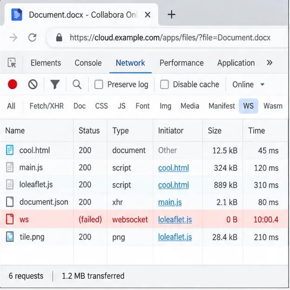Filter requests by CSS
The height and width of the screenshot is (290, 290).
pos(101,106)
